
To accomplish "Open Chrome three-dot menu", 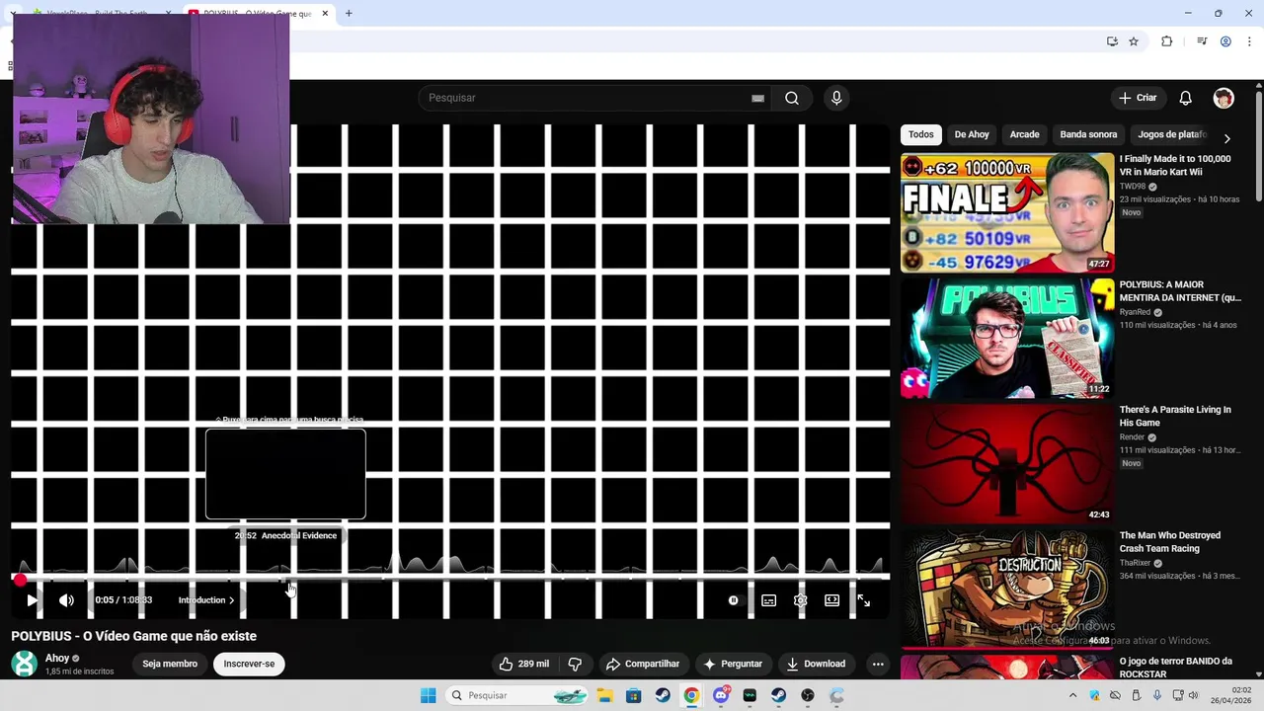I will [x=1249, y=41].
